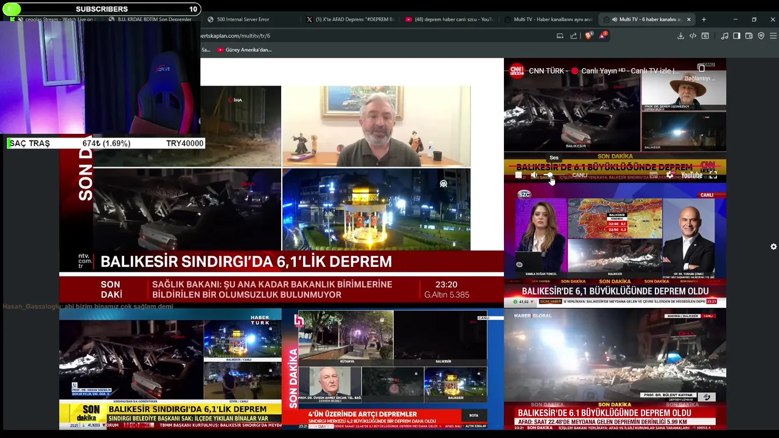The height and width of the screenshot is (438, 779).
Task: Open the media playlist music icon
Action: [724, 36]
